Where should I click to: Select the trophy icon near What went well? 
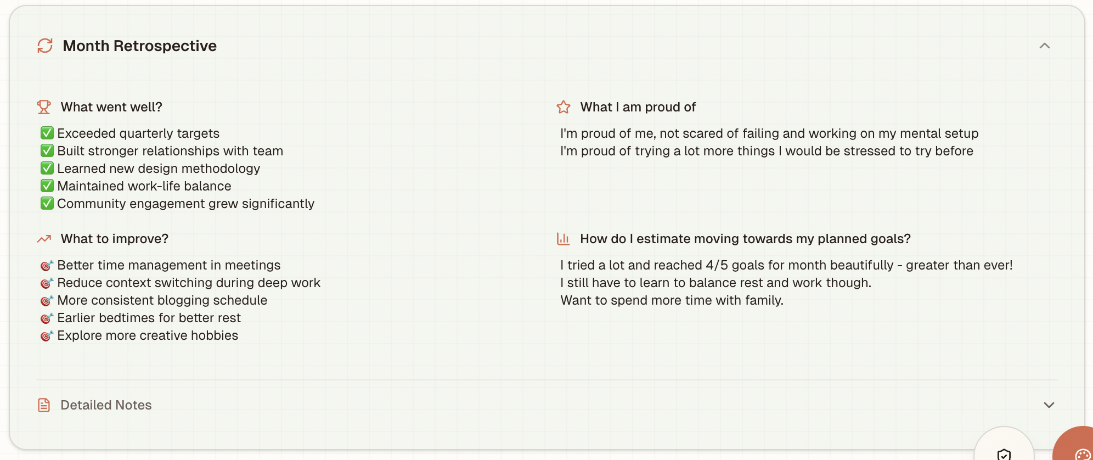pyautogui.click(x=44, y=107)
